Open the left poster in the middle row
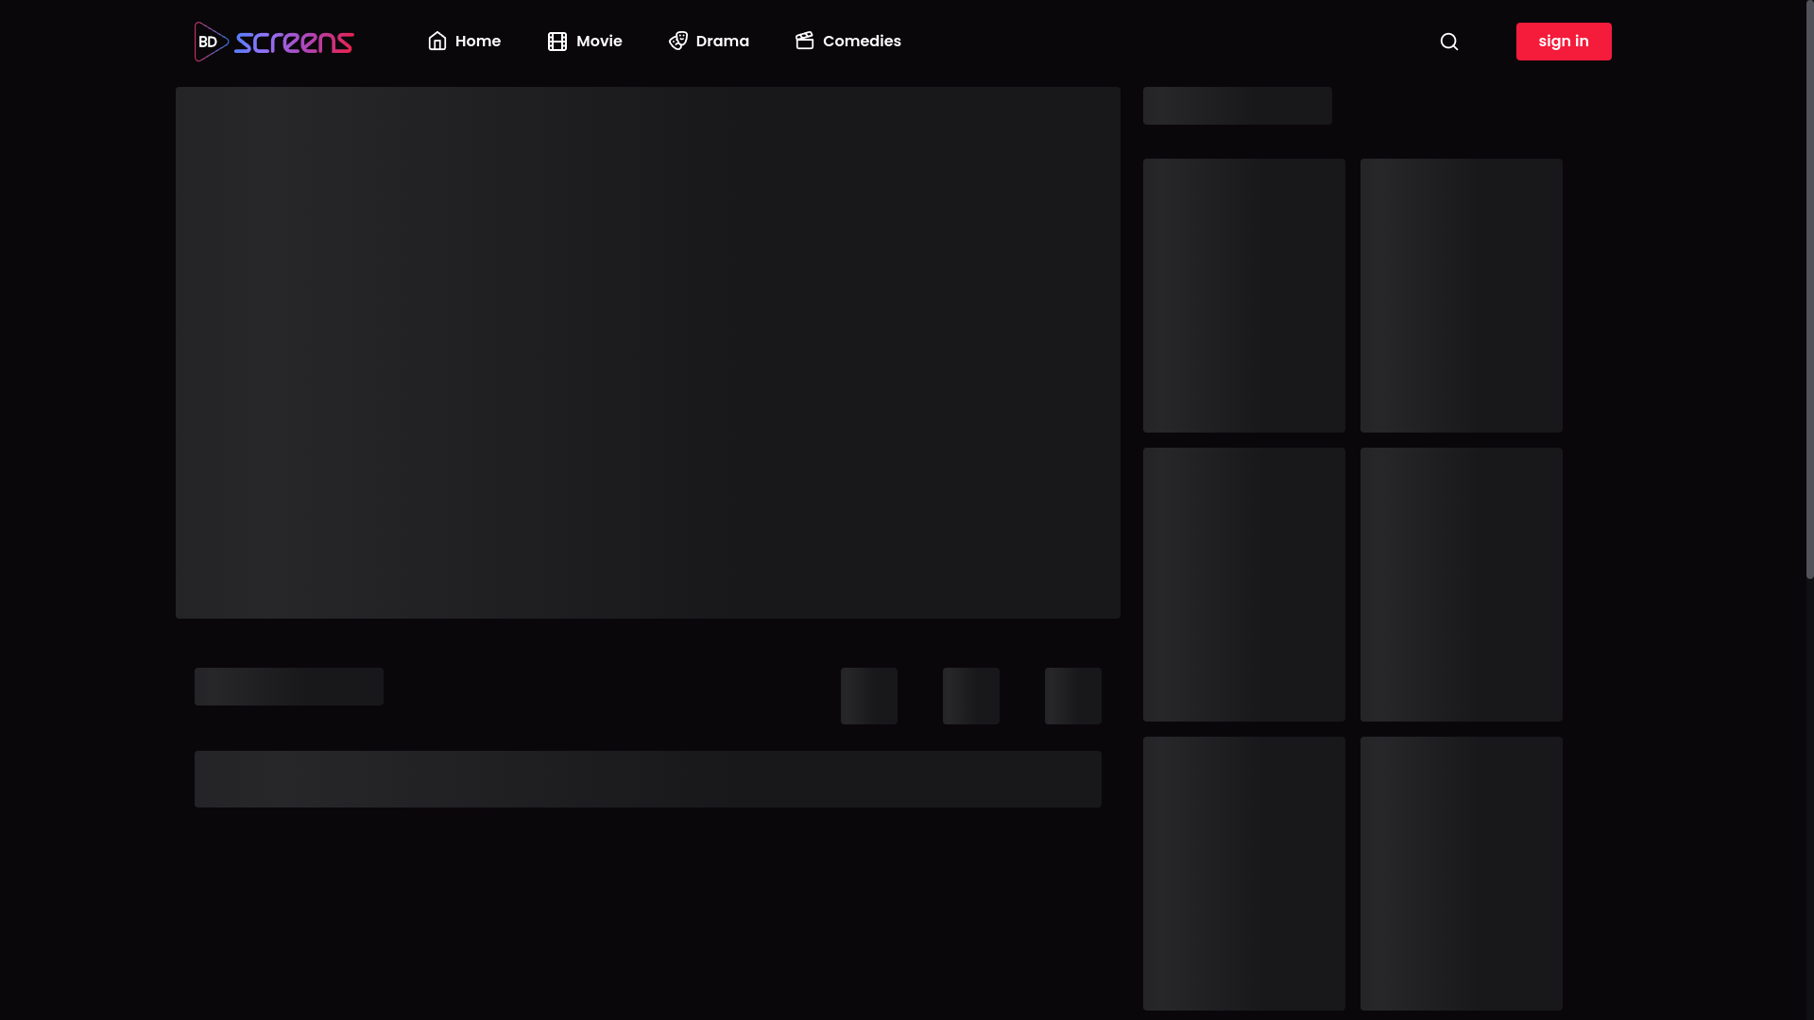This screenshot has width=1814, height=1020. tap(1243, 585)
